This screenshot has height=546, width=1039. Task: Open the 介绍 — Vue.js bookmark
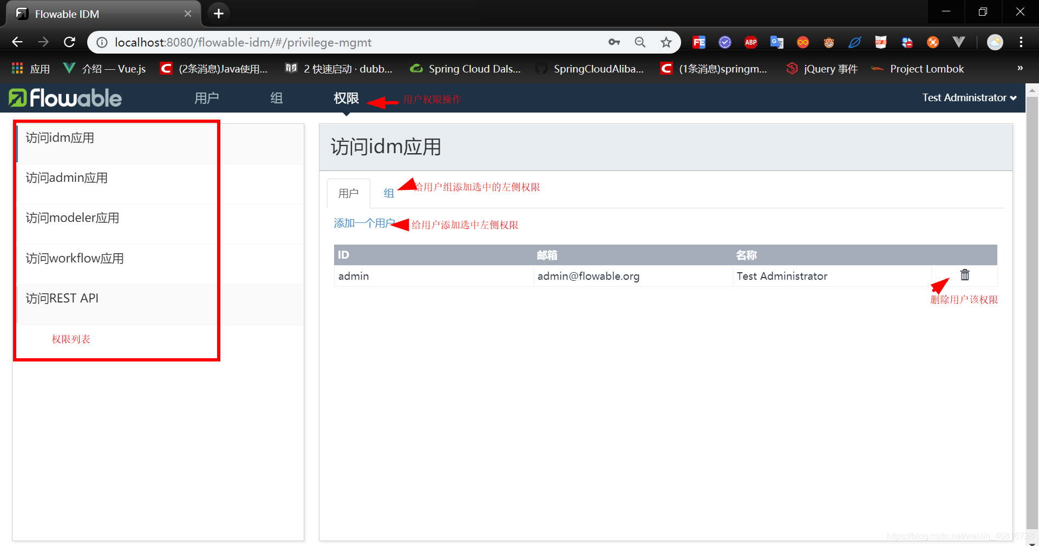[x=104, y=69]
